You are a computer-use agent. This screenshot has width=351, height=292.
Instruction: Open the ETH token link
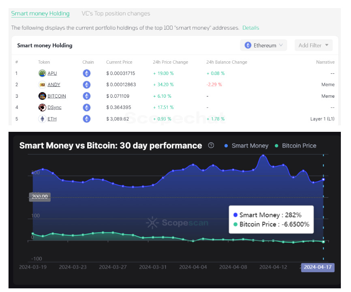(52, 119)
